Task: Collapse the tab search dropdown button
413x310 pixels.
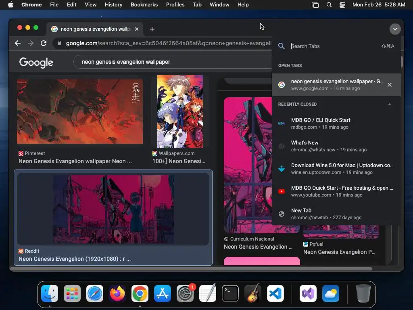Action: (395, 29)
